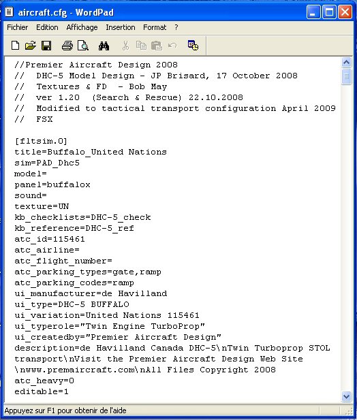Open Print Preview from the toolbar
The height and width of the screenshot is (420, 357).
83,46
